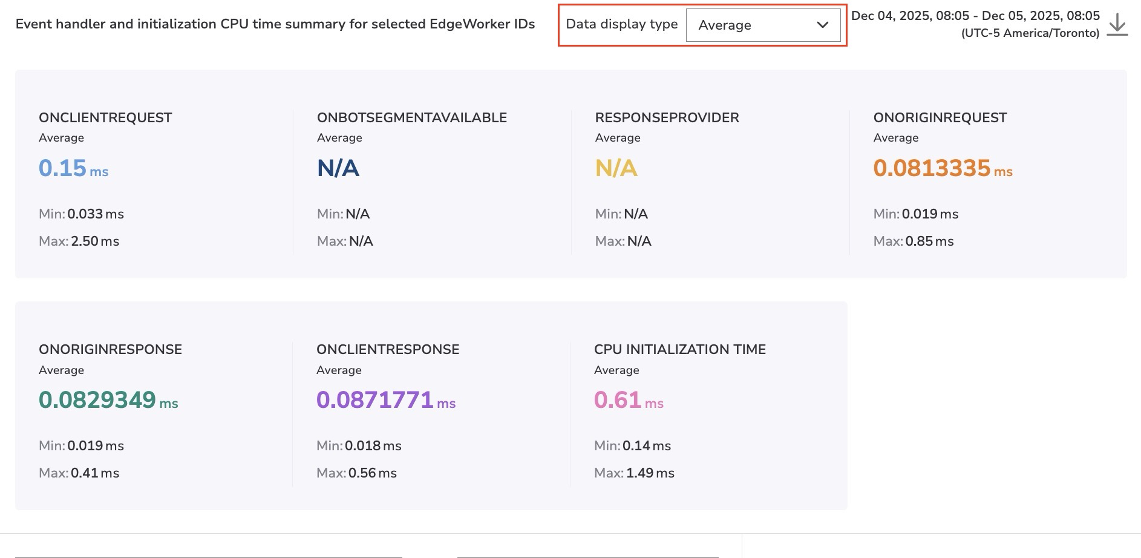Select the RESPONSEPROVIDER card title
The image size is (1141, 558).
point(667,117)
